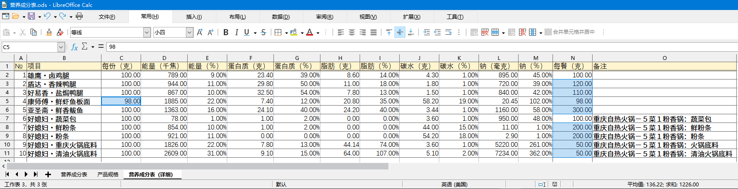Screen dimensions: 738x189
Task: Open the 文件(F) menu tab
Action: coord(107,17)
